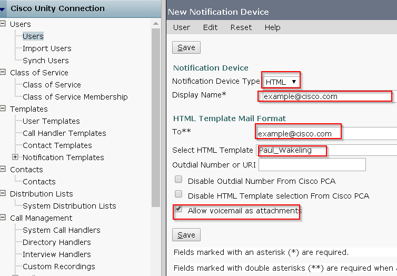The height and width of the screenshot is (276, 397).
Task: Open the Reset menu
Action: tap(241, 27)
